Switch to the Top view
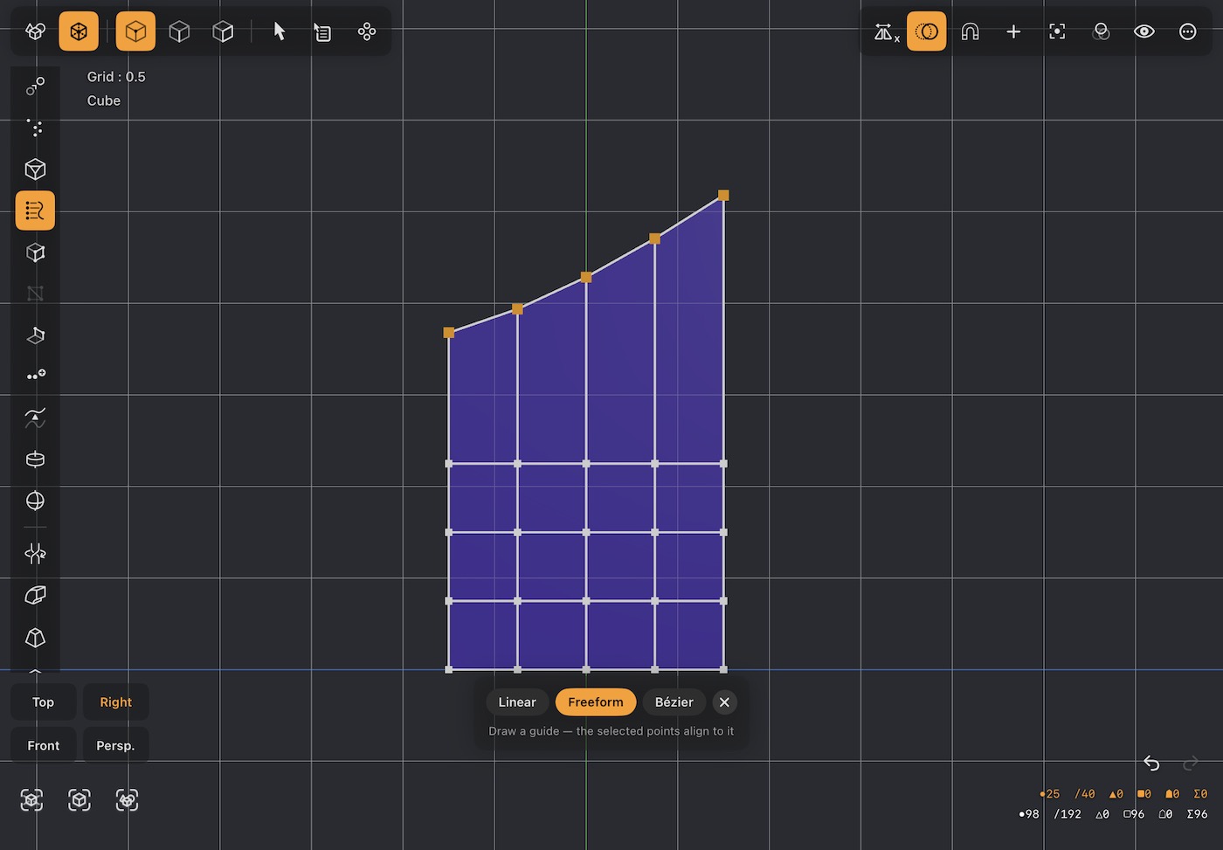Screen dimensions: 1223x850 tap(44, 702)
